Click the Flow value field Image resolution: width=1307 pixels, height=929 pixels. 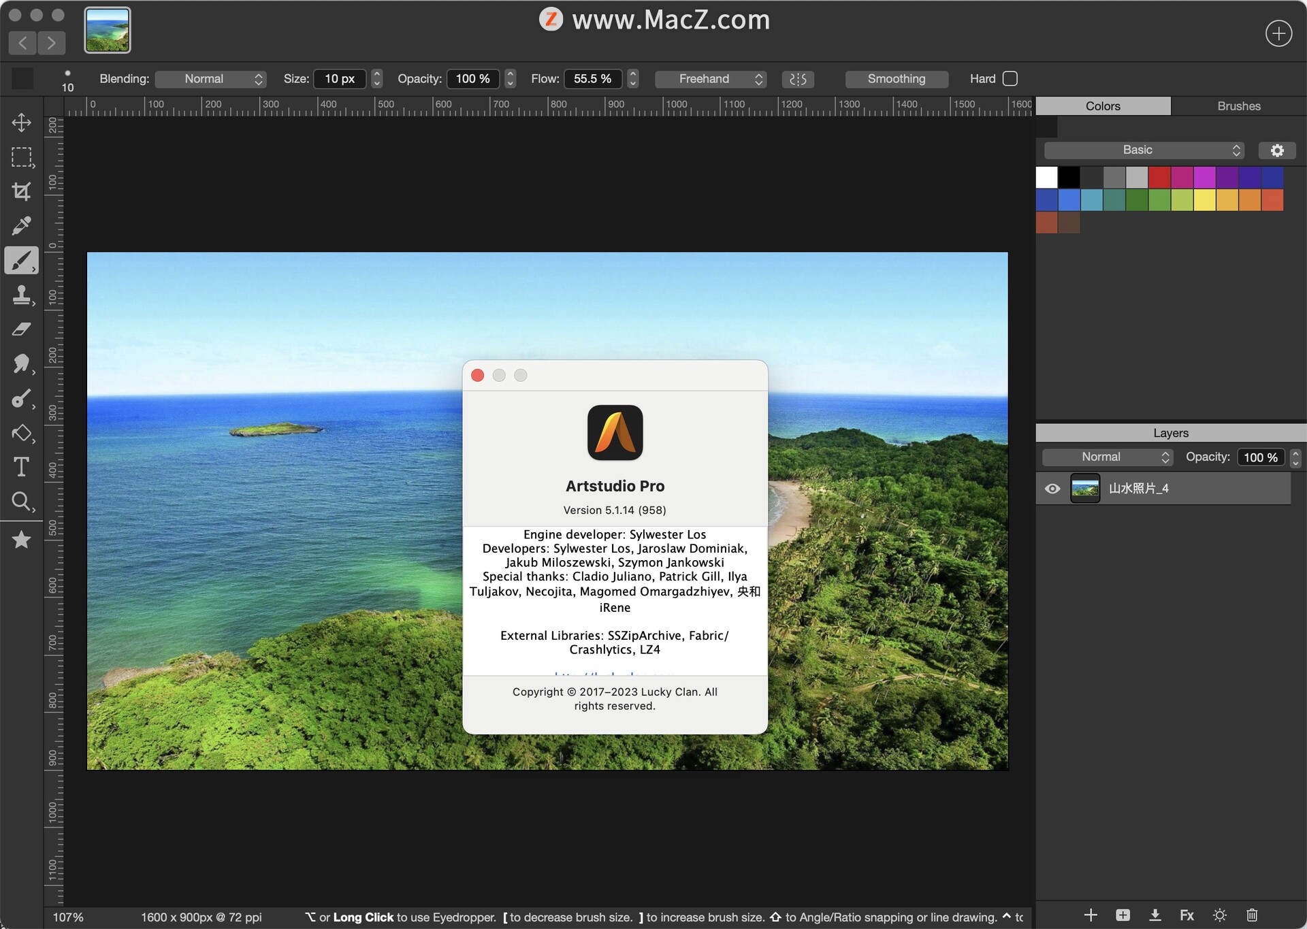593,79
